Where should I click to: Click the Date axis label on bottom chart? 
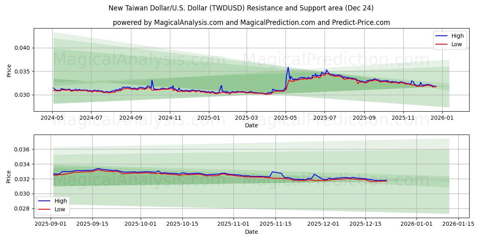coord(251,232)
